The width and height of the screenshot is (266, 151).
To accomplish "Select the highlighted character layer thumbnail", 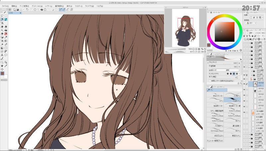I will point(255,84).
